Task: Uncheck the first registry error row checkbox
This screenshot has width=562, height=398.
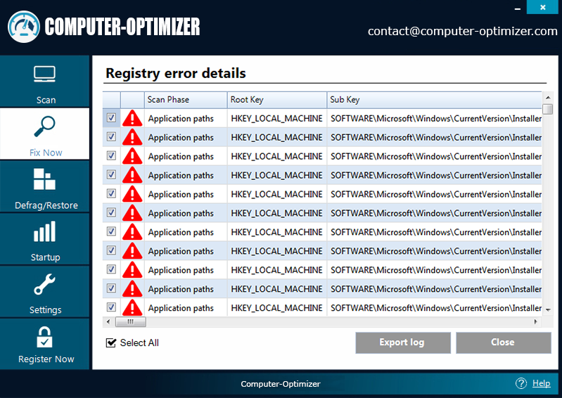Action: click(x=111, y=117)
